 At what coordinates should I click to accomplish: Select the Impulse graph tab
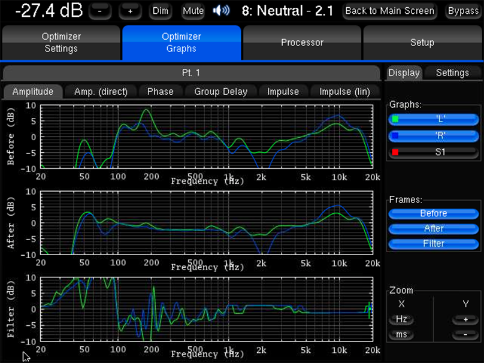283,92
